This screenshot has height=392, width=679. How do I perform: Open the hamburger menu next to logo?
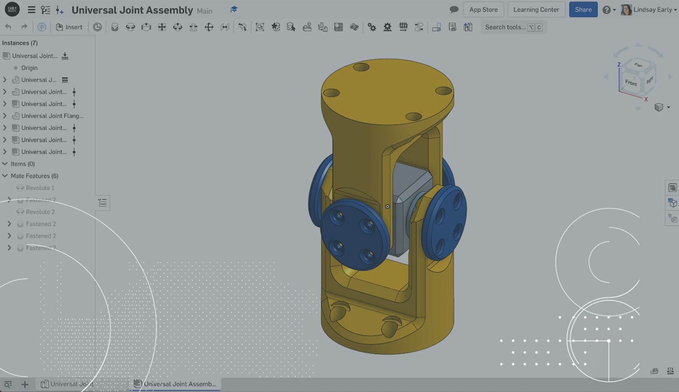(x=31, y=10)
